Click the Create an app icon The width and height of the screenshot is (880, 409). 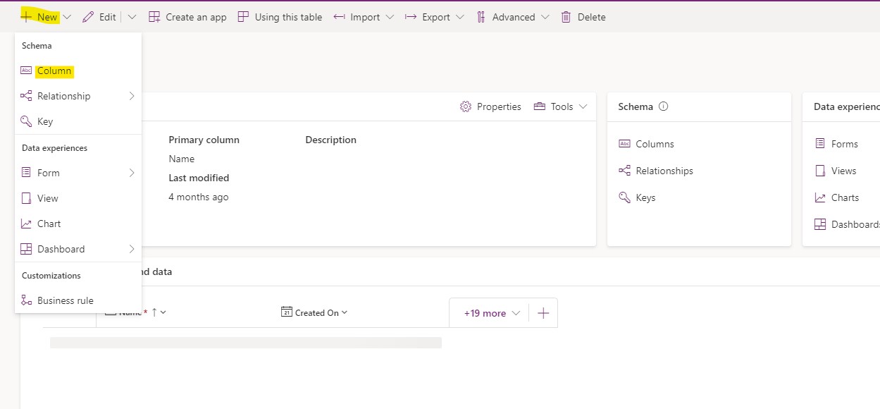(154, 17)
